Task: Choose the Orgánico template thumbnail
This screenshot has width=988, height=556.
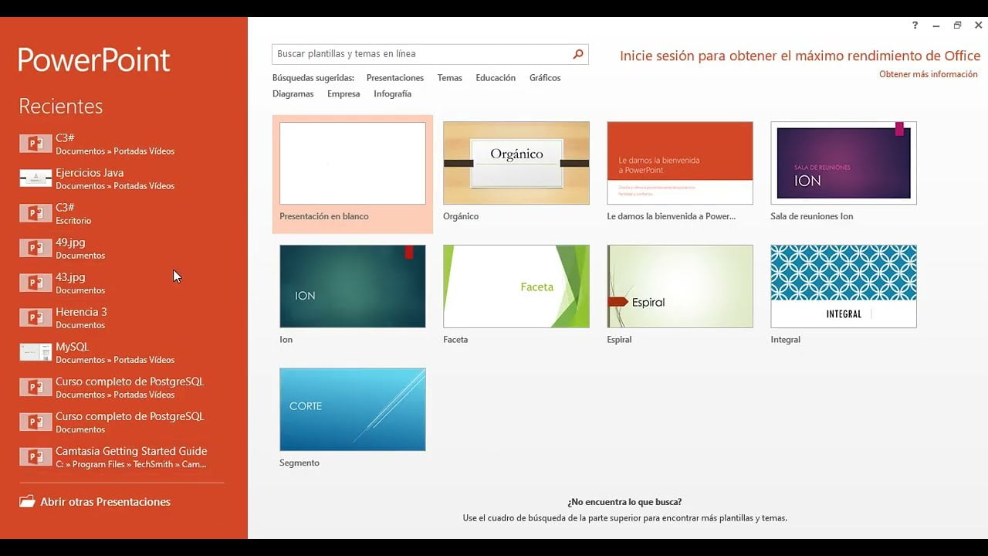Action: coord(516,163)
